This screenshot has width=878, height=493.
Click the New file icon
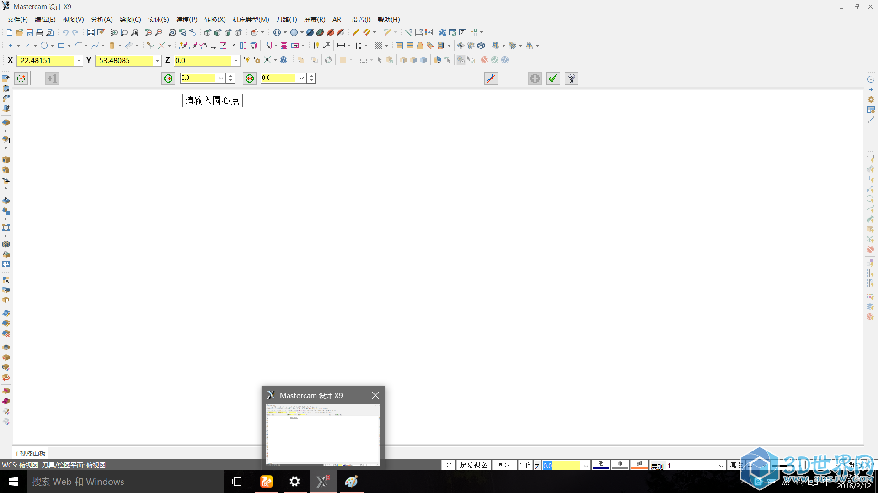click(9, 32)
